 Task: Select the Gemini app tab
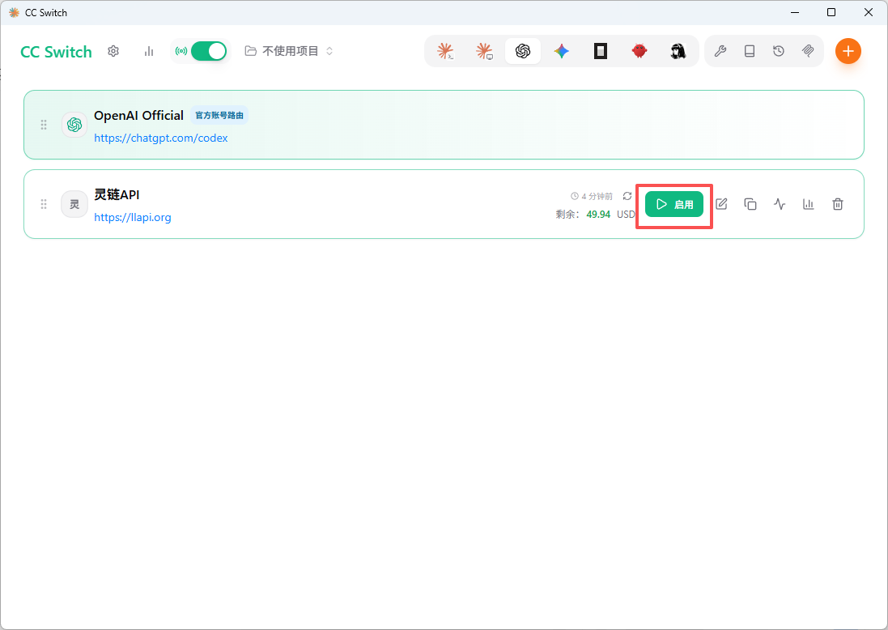[561, 51]
